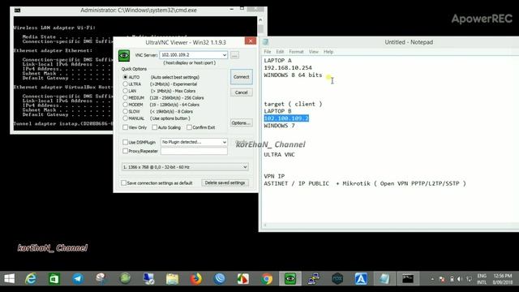Open the Notepad Help menu
519x292 pixels.
coord(328,52)
